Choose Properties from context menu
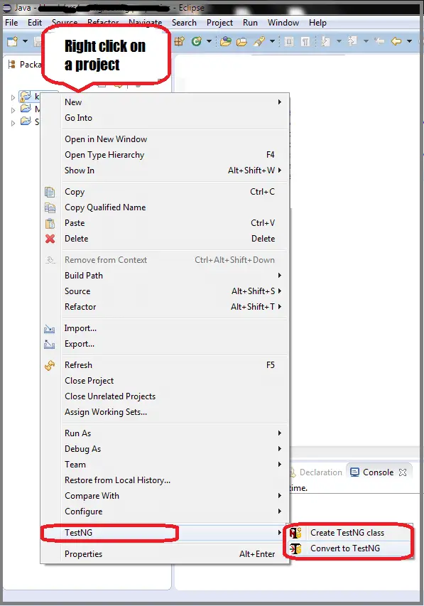Image resolution: width=424 pixels, height=606 pixels. [165, 554]
